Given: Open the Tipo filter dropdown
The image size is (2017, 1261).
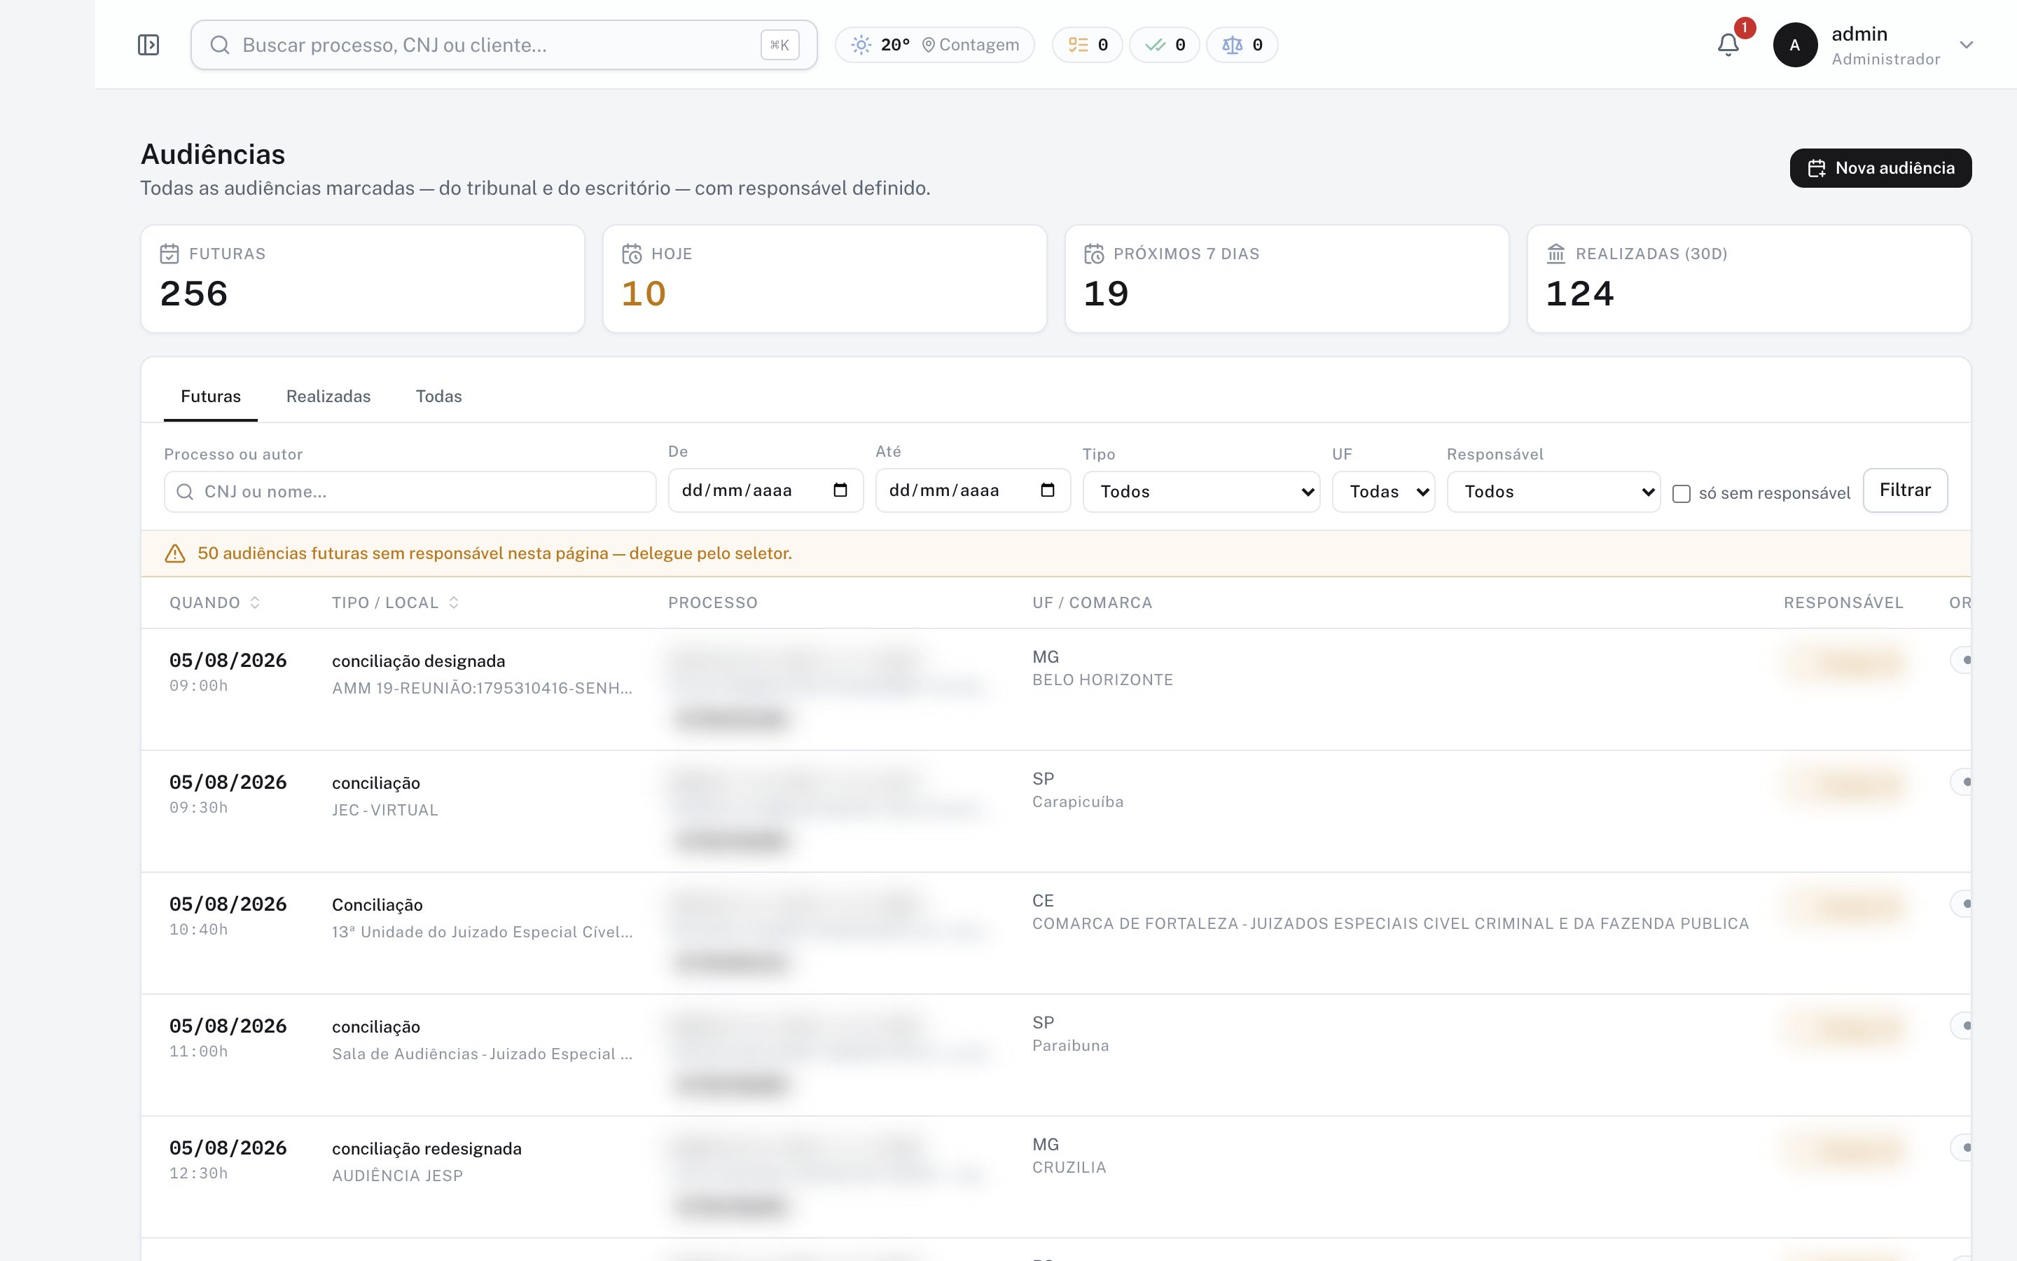Looking at the screenshot, I should tap(1201, 492).
